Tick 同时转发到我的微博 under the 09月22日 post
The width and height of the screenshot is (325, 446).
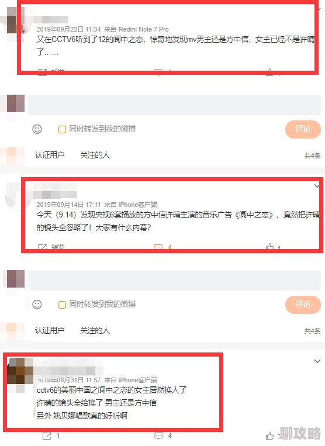(x=62, y=129)
